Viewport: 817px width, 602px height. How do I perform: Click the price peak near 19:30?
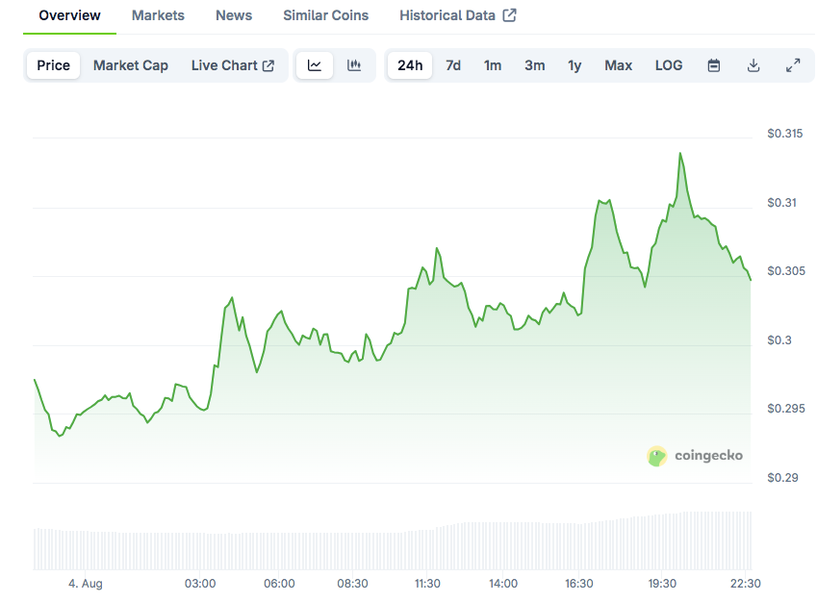[x=680, y=153]
